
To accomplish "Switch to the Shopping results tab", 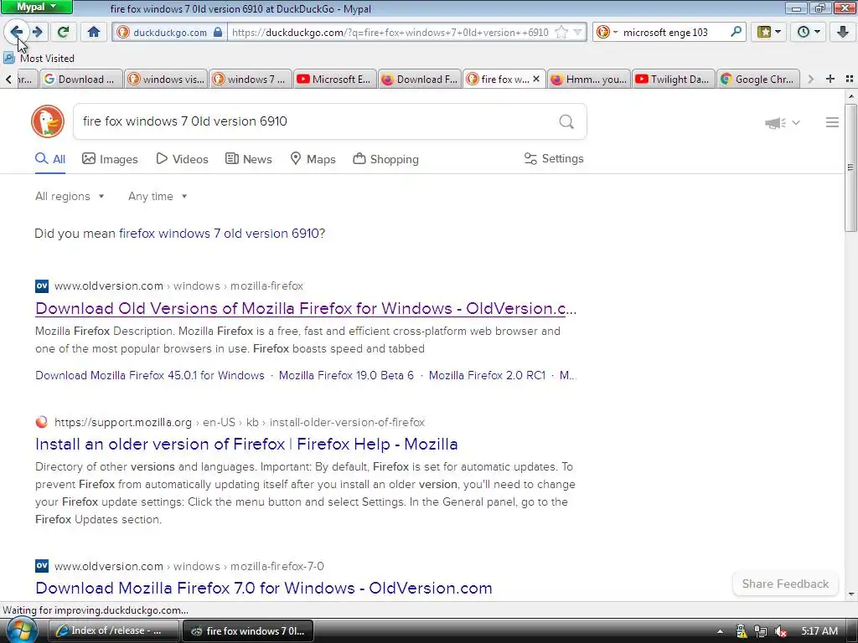I will coord(385,159).
